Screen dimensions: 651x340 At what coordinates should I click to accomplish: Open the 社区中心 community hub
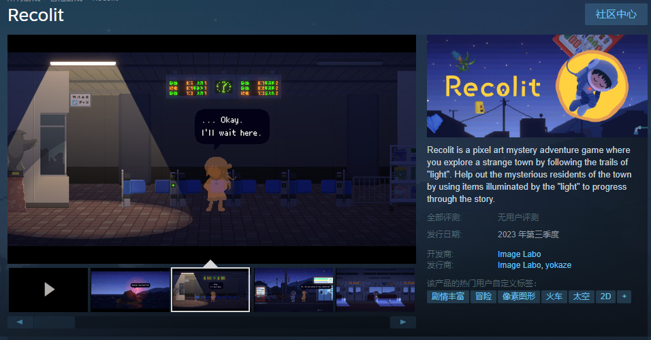click(616, 14)
